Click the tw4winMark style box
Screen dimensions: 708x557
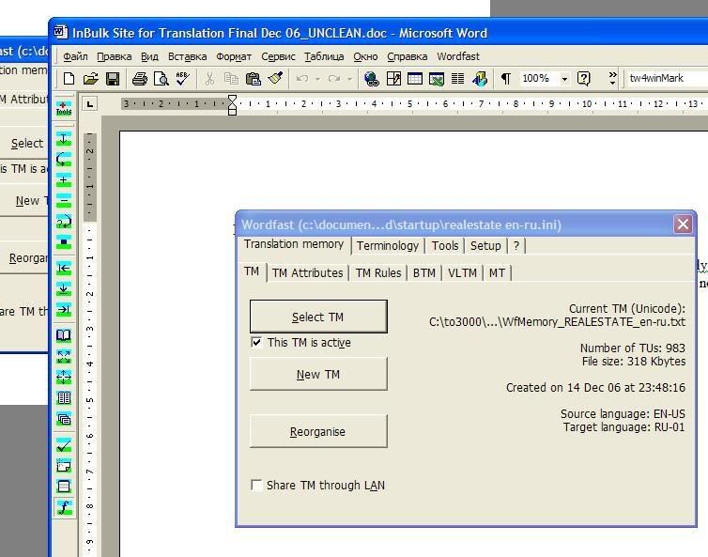[x=668, y=78]
